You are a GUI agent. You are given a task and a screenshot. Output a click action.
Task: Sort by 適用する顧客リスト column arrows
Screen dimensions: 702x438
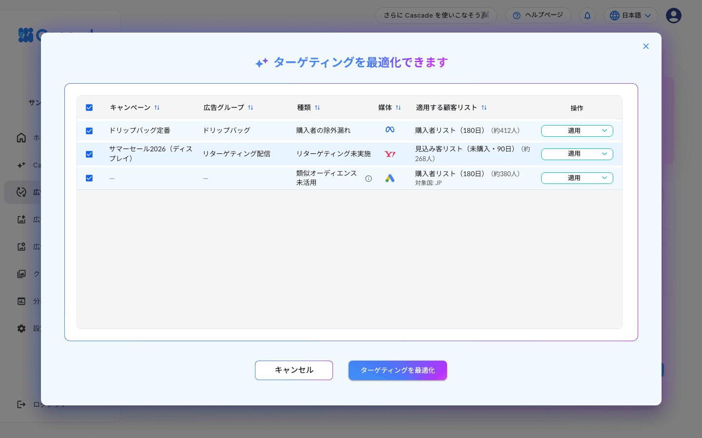tap(484, 108)
